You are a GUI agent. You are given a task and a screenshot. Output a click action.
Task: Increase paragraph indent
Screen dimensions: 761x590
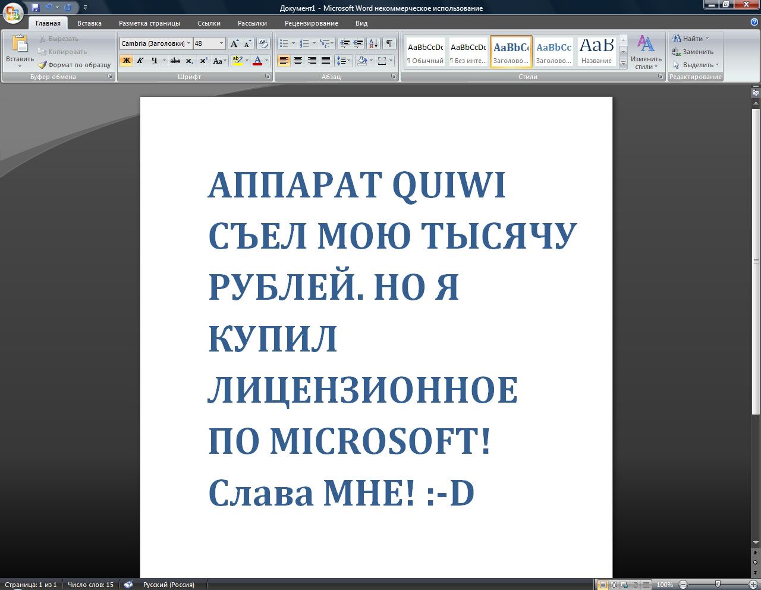[x=358, y=43]
